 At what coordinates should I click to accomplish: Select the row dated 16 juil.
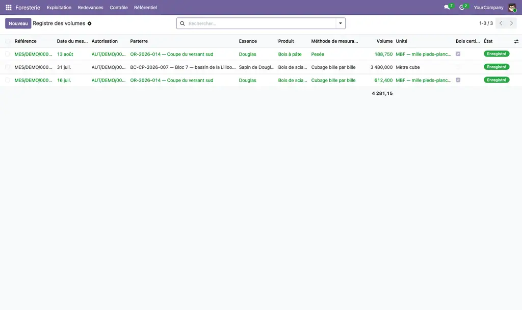7,80
